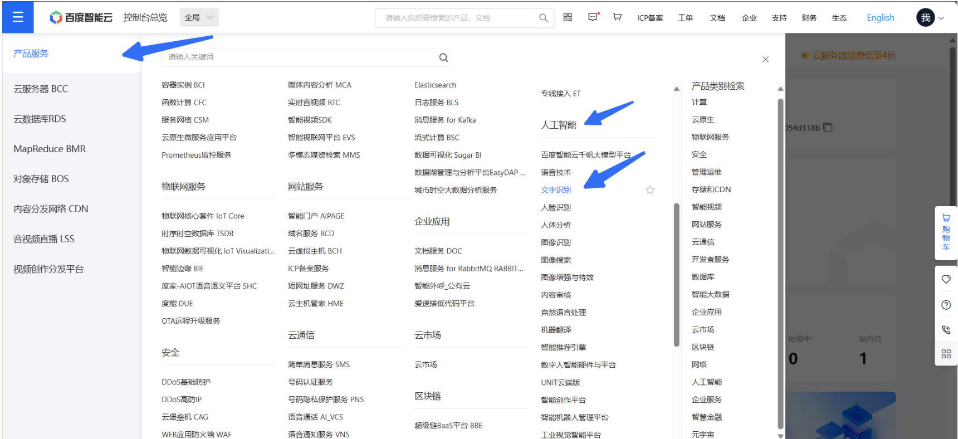The image size is (958, 439).
Task: Switch language to English
Action: 880,18
